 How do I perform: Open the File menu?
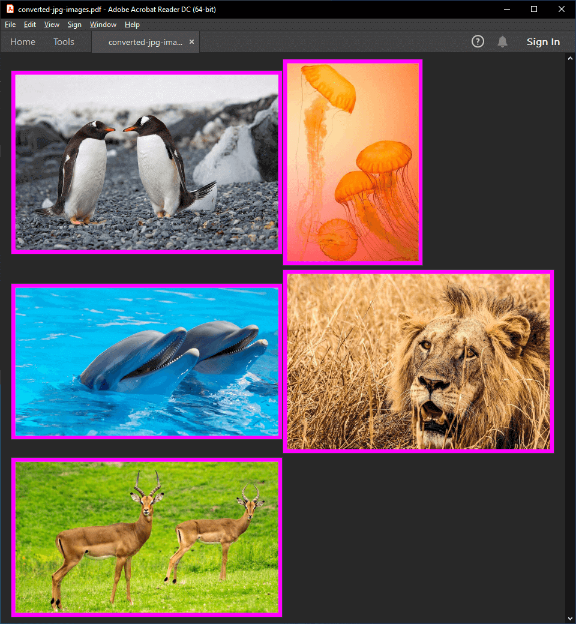pyautogui.click(x=10, y=25)
